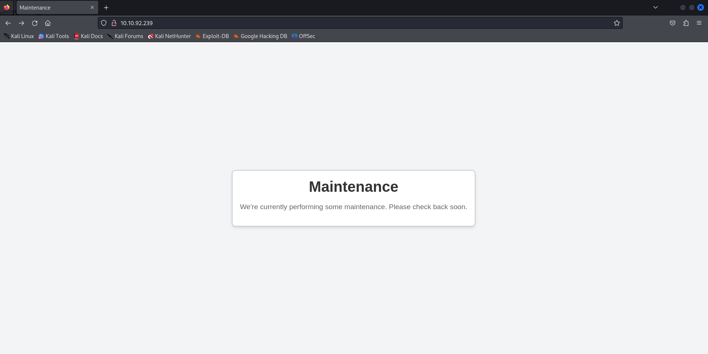
Task: Expand the list all tabs dropdown
Action: [x=656, y=7]
